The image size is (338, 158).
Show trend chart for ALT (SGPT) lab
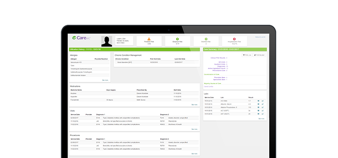[262, 111]
